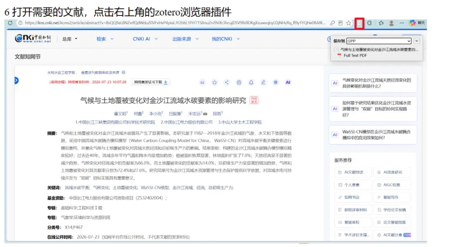Open the 水利水运工程学报 journal link
Image resolution: width=452 pixels, height=247 pixels.
tap(62, 73)
